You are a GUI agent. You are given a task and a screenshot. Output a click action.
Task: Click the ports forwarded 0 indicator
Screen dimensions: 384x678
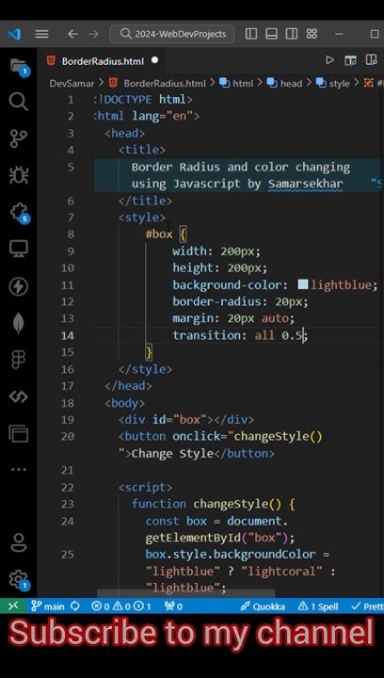pos(173,606)
